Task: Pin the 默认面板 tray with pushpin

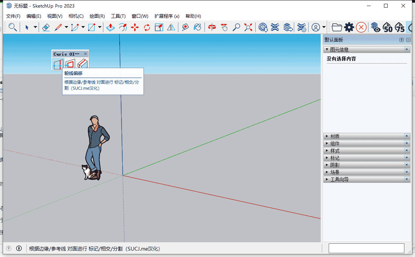Action: click(401, 40)
